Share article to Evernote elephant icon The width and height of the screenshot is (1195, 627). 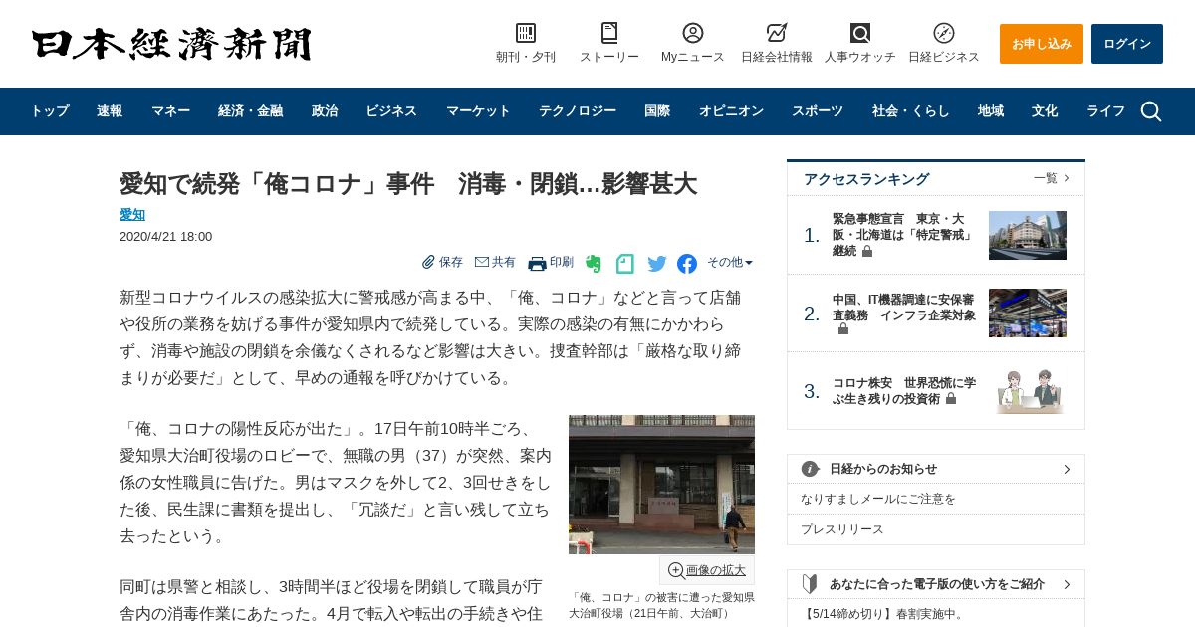[x=594, y=264]
